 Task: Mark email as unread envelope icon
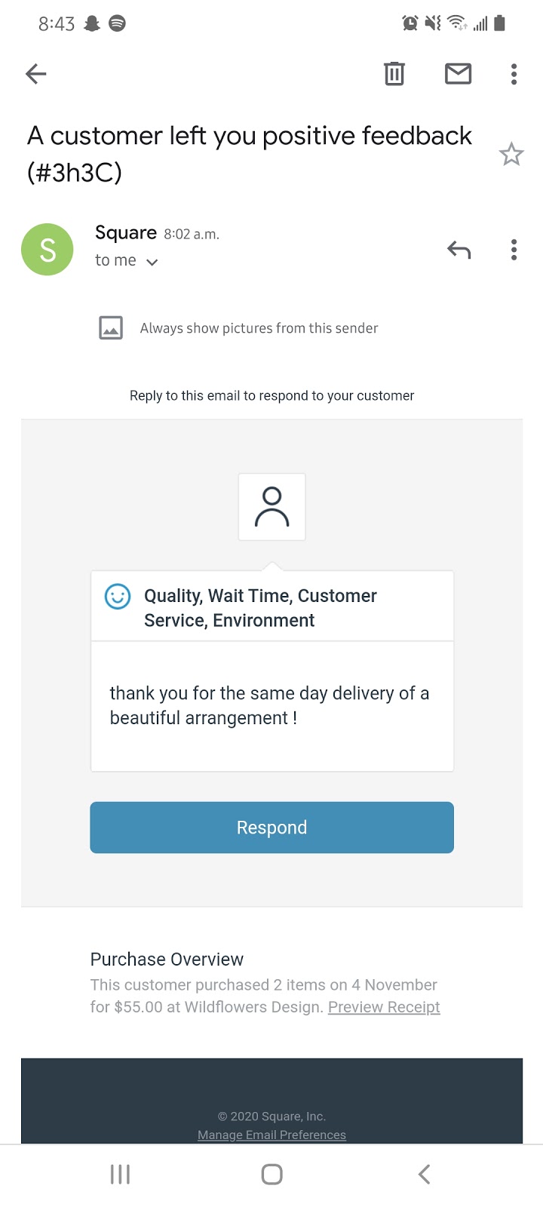point(458,73)
